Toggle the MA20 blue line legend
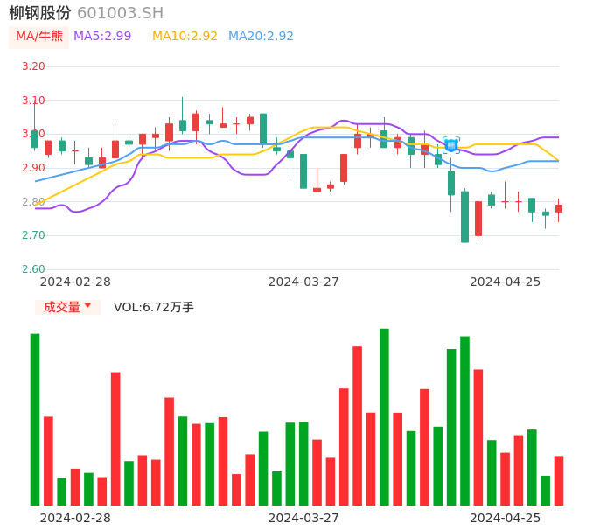Viewport: 600px width, 530px height. pos(261,37)
